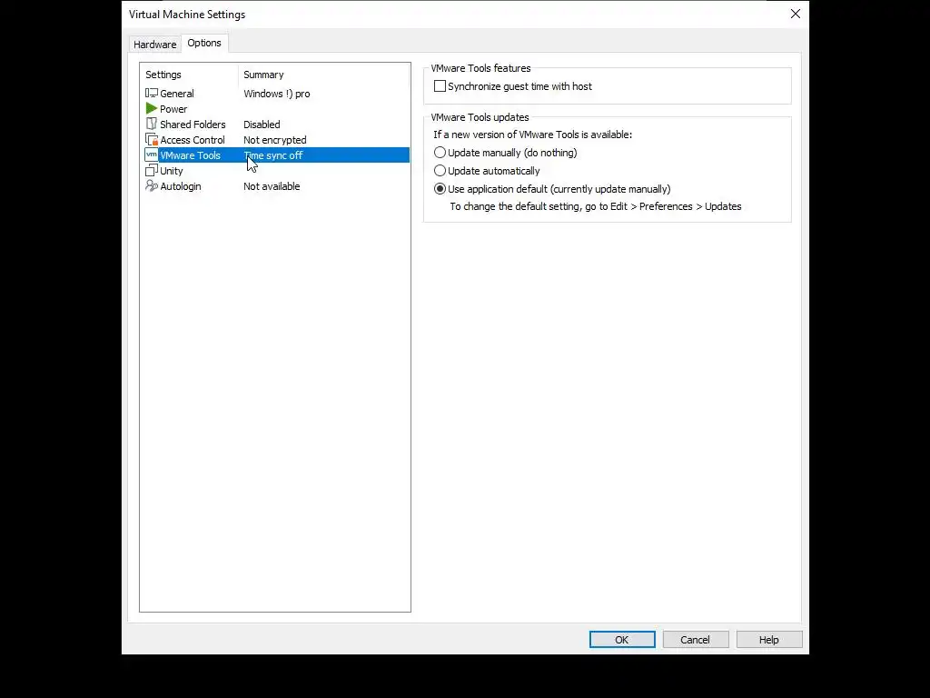Image resolution: width=930 pixels, height=698 pixels.
Task: Click the Access Control lock icon
Action: 152,139
